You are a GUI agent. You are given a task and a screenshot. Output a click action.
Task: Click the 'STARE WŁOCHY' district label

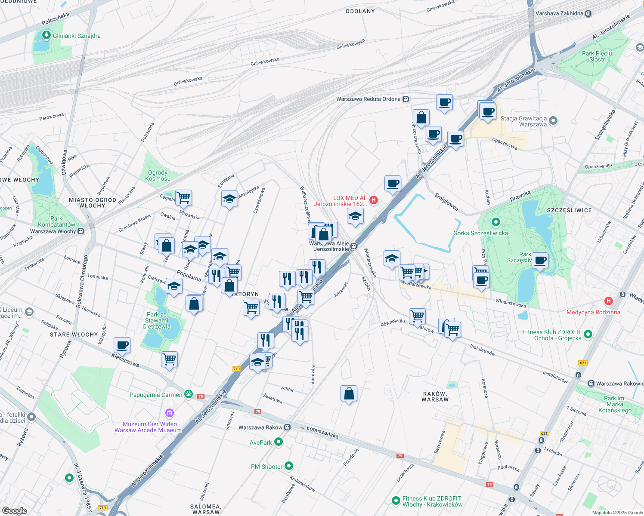(x=74, y=335)
